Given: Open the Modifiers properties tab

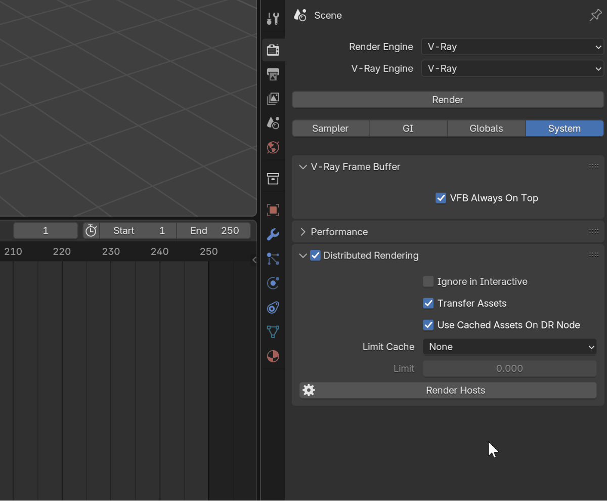Looking at the screenshot, I should click(x=273, y=234).
